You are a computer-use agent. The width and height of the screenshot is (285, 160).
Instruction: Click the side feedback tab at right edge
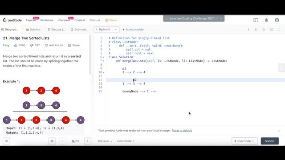pos(281,68)
